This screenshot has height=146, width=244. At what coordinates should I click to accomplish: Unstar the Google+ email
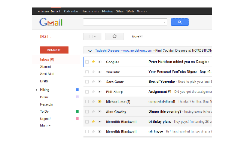(x=93, y=62)
